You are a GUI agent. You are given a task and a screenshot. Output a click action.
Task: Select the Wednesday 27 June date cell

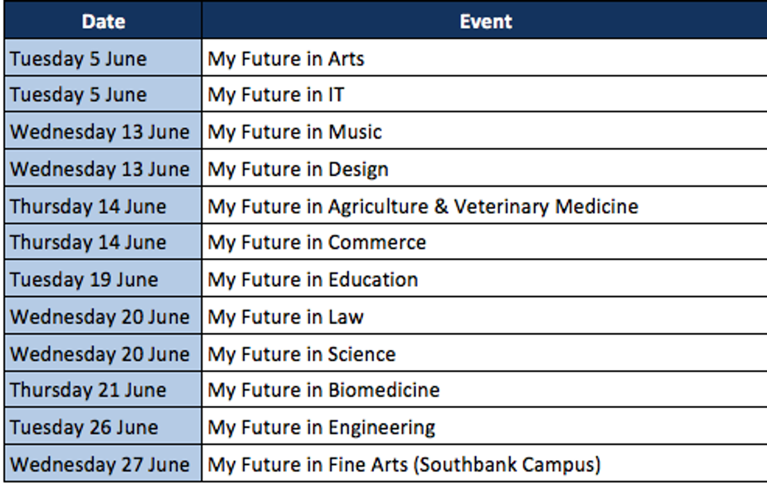(103, 464)
